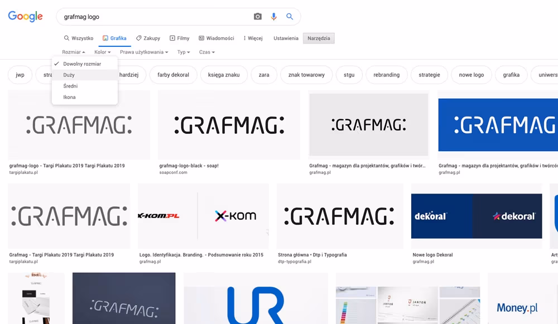Visit the soapconf.com source link
The height and width of the screenshot is (324, 558).
coord(174,172)
